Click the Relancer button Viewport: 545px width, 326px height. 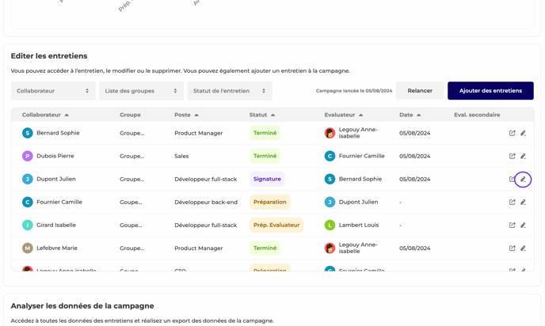pyautogui.click(x=420, y=91)
